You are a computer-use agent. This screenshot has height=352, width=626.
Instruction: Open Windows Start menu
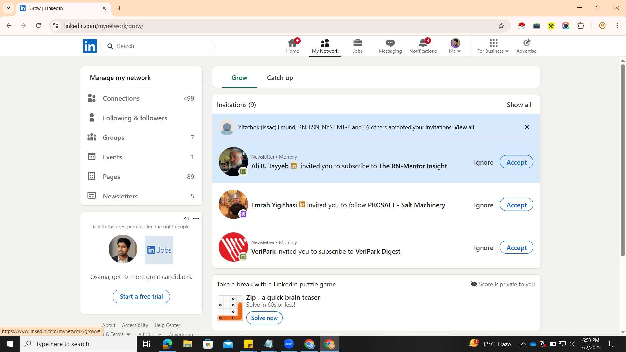[9, 344]
